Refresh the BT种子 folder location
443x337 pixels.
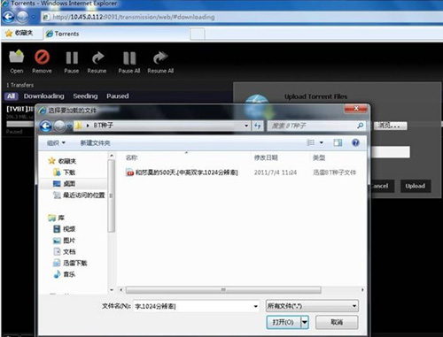pos(258,126)
